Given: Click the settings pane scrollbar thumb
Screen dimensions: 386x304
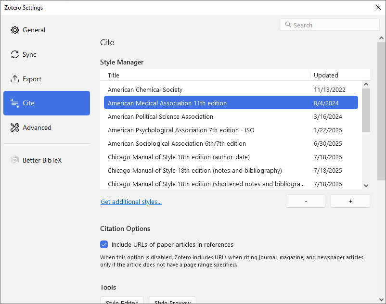Looking at the screenshot, I should tap(381, 112).
